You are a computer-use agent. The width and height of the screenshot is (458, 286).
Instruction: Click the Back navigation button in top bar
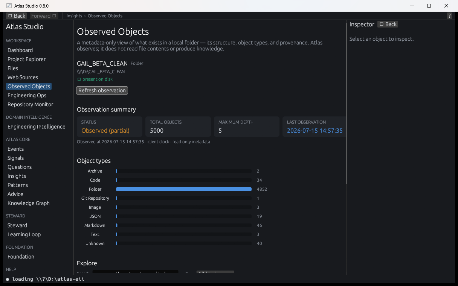(16, 16)
